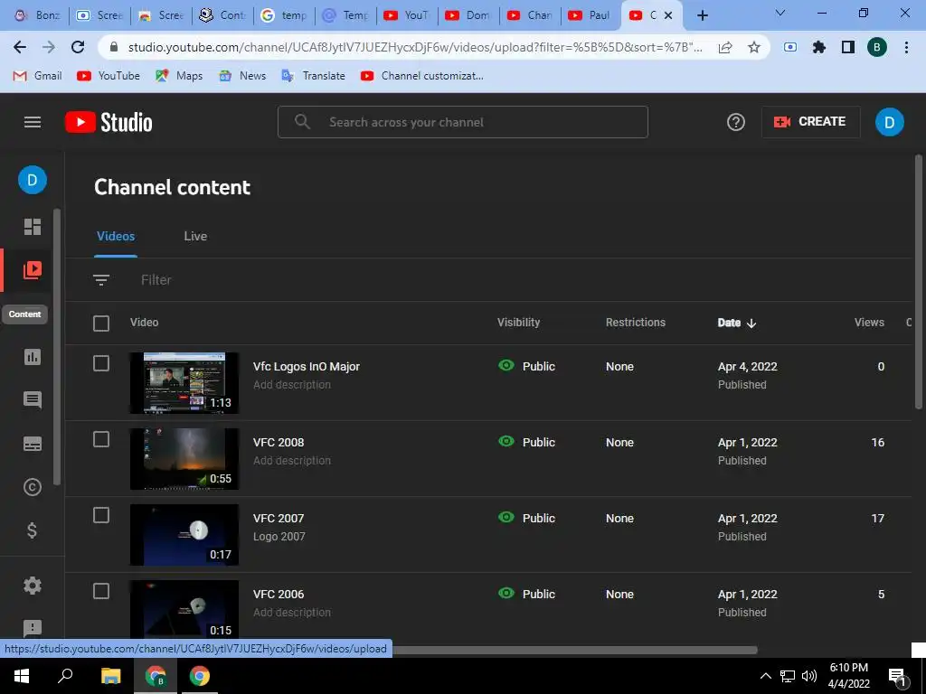Click the VFC 2007 title

279,518
